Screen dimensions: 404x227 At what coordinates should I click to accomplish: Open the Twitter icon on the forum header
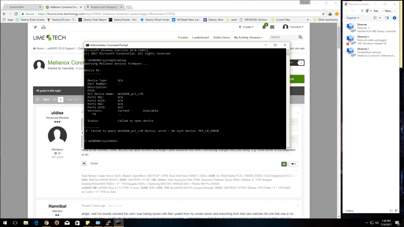coord(35,27)
